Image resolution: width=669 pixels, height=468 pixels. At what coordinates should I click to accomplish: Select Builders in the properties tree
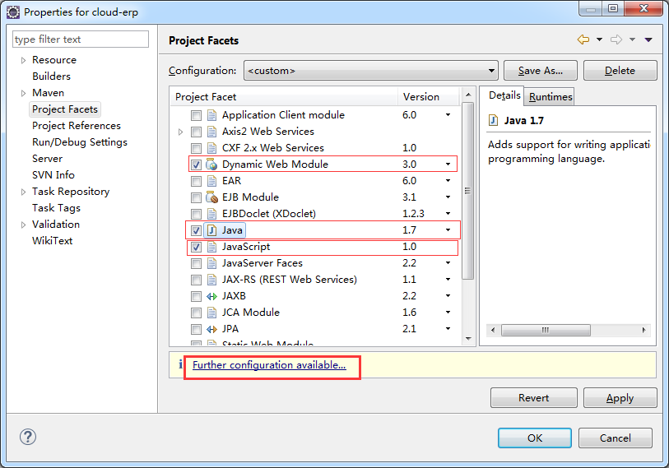click(x=51, y=76)
